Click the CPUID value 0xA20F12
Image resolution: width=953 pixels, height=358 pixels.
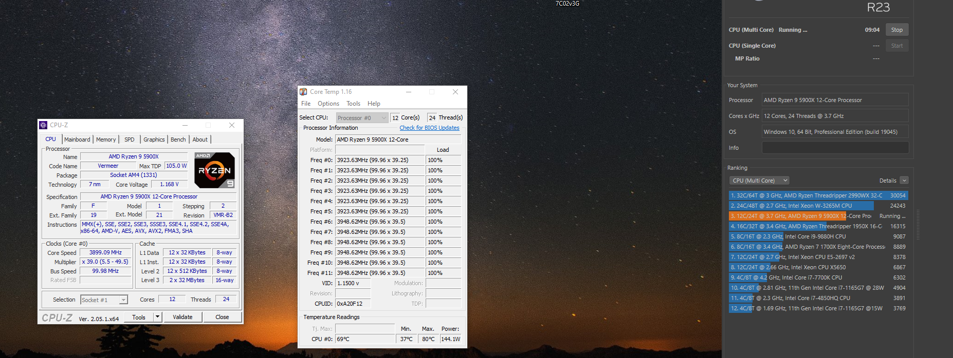coord(353,304)
